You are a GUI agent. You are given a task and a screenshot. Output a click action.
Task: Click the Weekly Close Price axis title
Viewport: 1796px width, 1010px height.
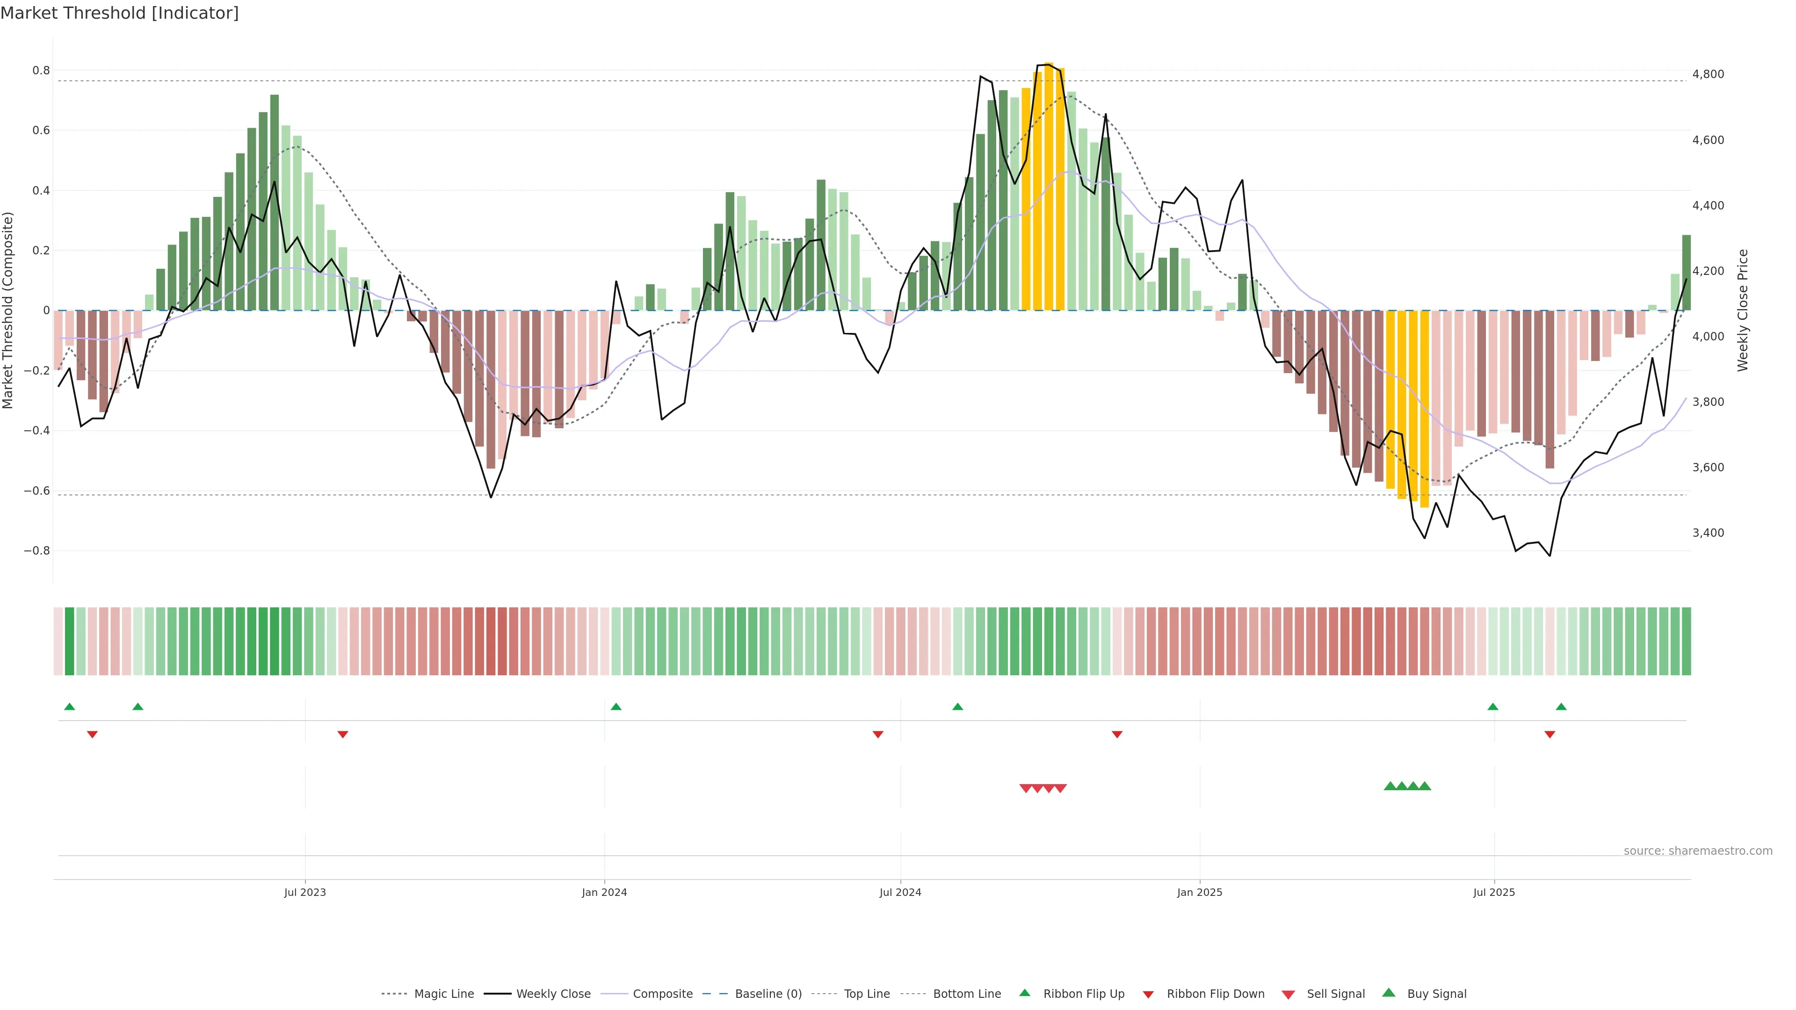[x=1743, y=310]
